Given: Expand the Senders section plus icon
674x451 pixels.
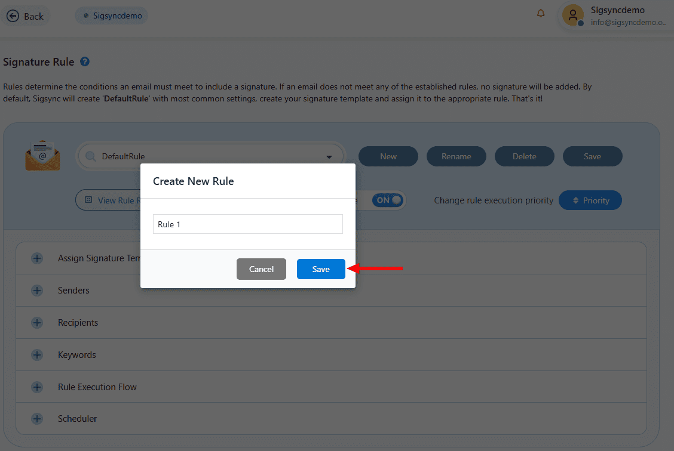Looking at the screenshot, I should [37, 291].
